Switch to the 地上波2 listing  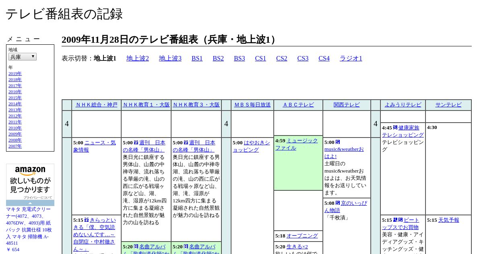click(138, 58)
